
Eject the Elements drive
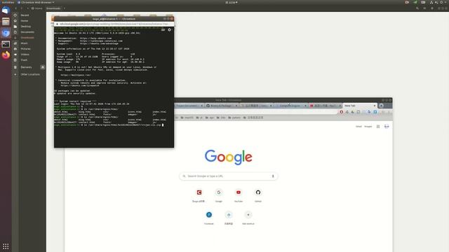(42, 67)
